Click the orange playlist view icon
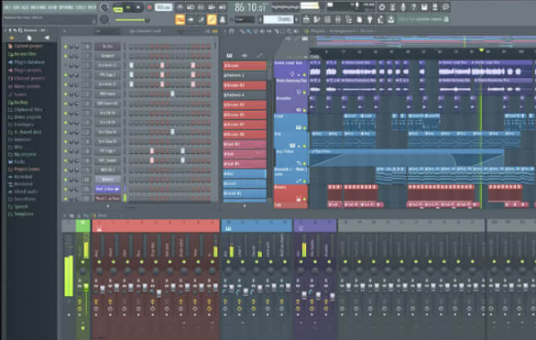The image size is (536, 340). [x=180, y=19]
